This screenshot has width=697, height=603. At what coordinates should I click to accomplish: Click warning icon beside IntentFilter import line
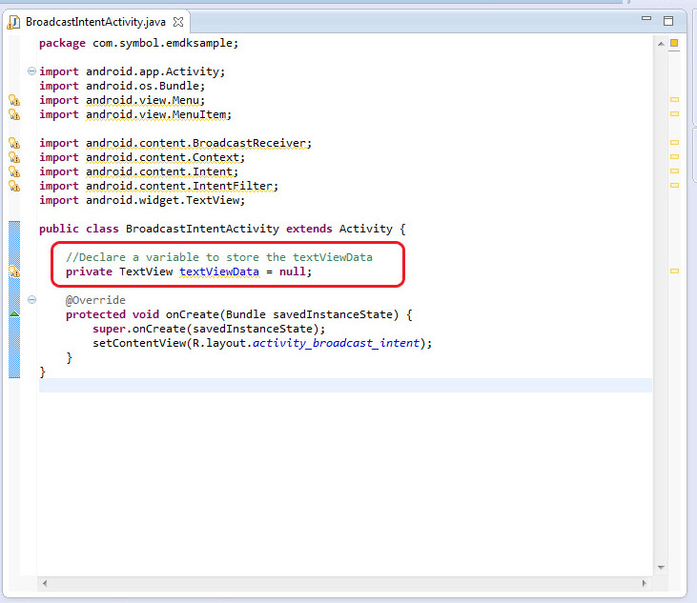click(14, 186)
